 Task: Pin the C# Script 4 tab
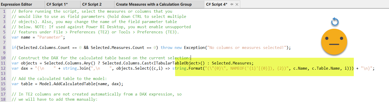(231, 4)
